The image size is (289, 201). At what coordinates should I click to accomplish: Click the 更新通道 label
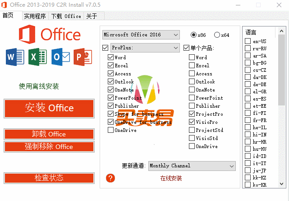pyautogui.click(x=133, y=166)
